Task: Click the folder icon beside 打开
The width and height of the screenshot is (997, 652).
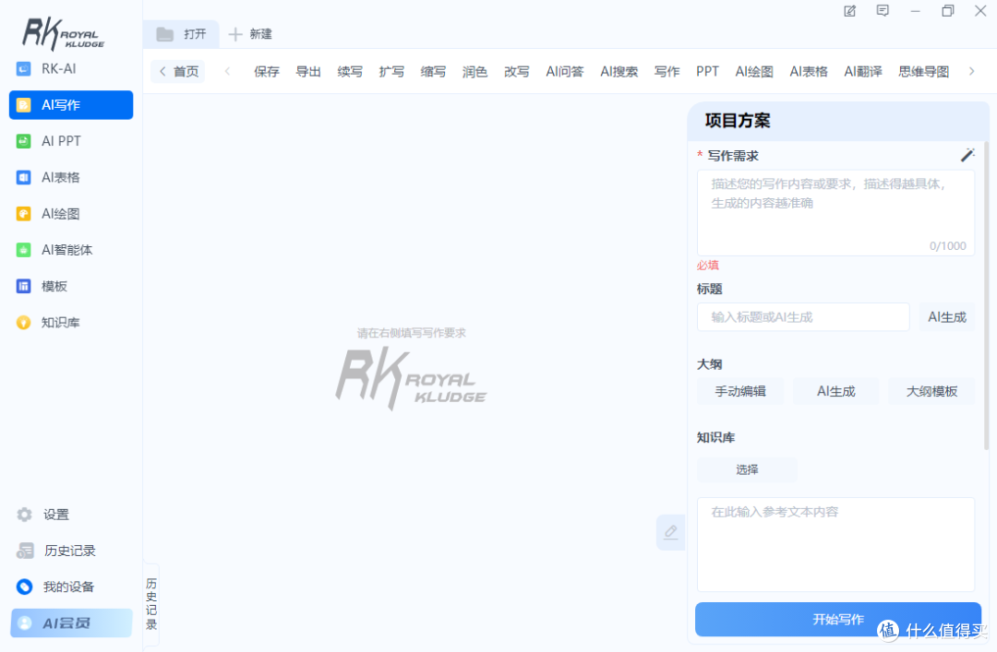Action: (165, 34)
